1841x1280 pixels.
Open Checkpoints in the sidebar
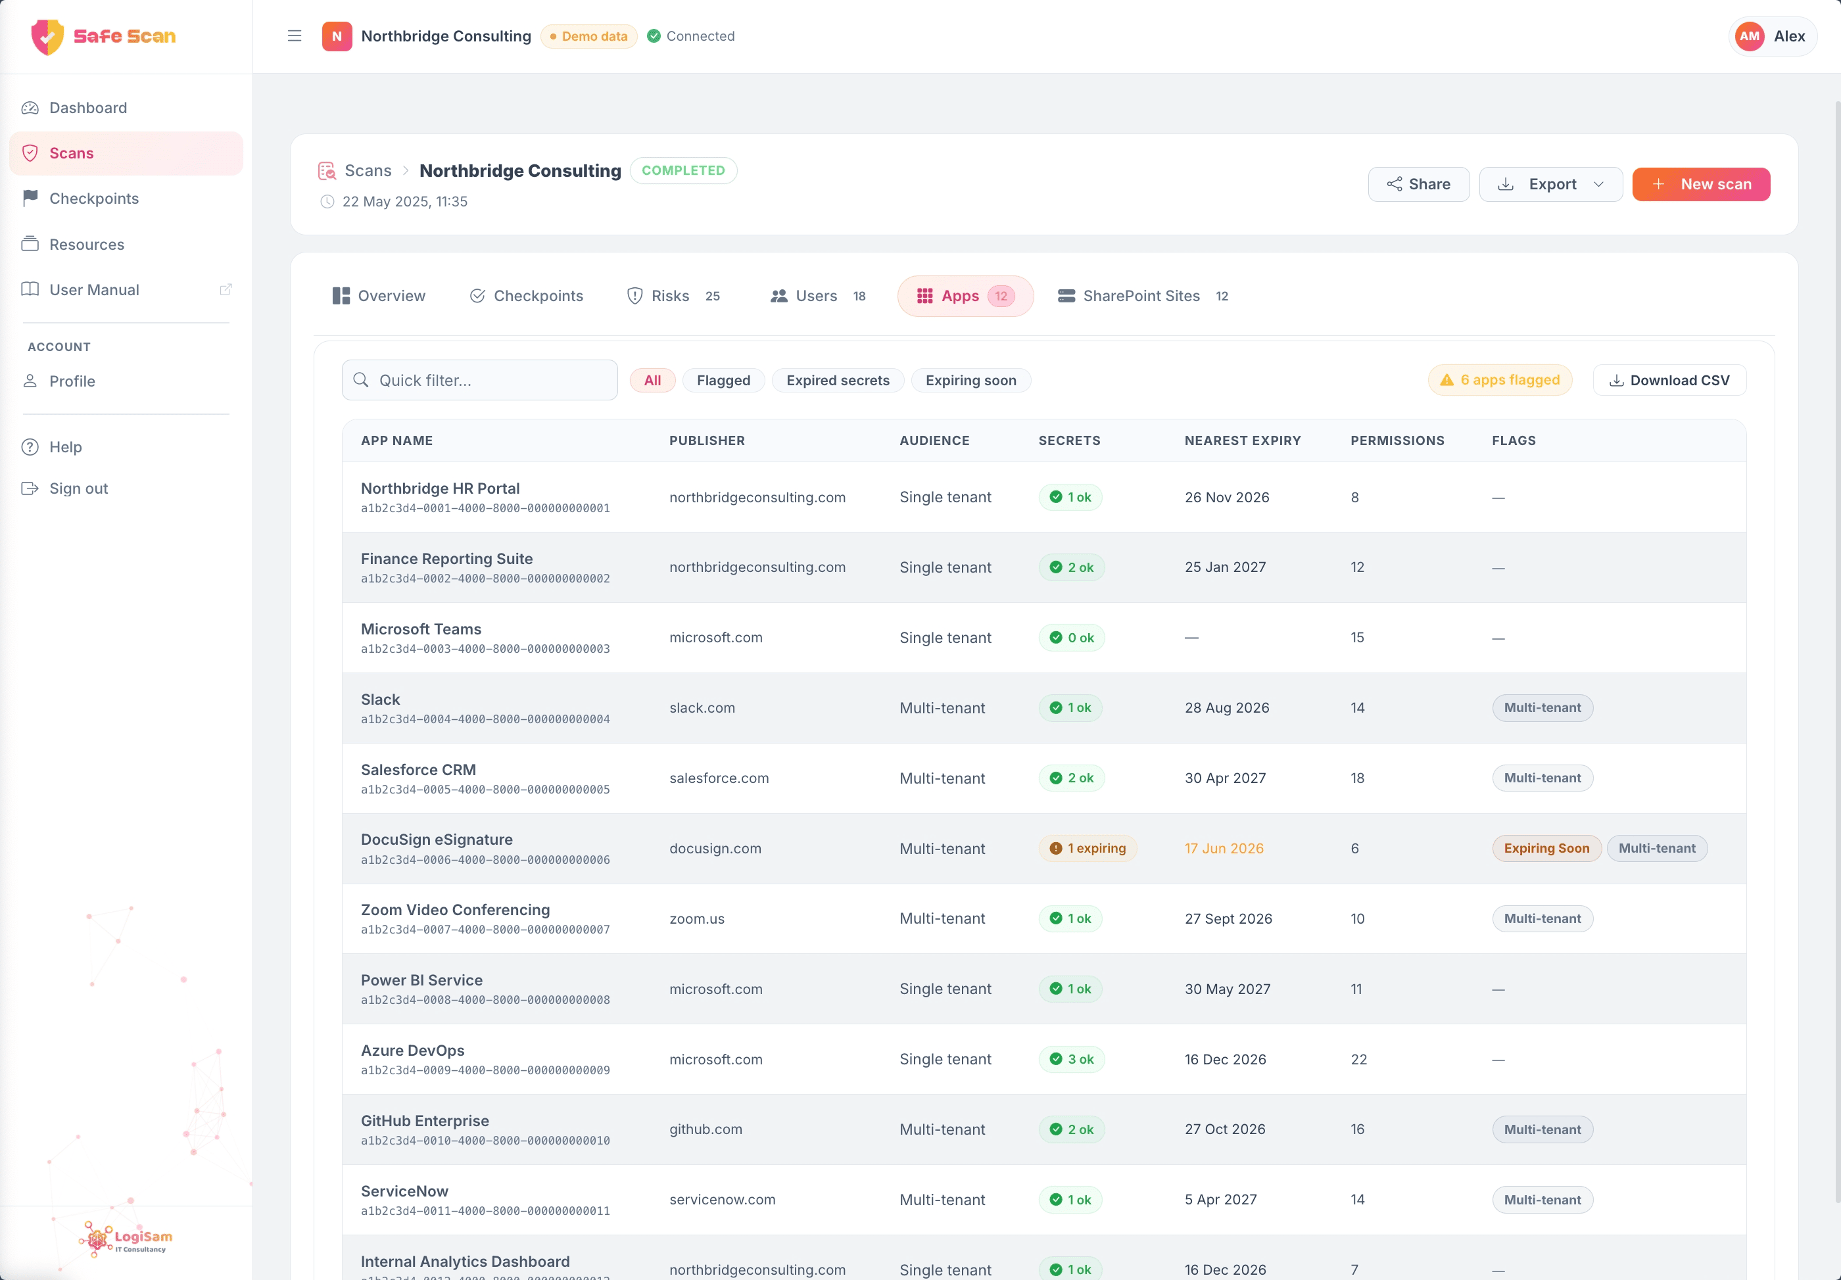click(126, 199)
